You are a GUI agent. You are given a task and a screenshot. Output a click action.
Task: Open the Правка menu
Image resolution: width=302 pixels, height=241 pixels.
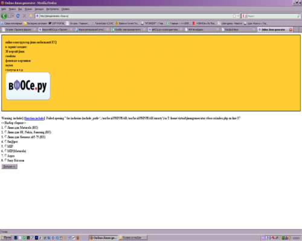pos(12,9)
